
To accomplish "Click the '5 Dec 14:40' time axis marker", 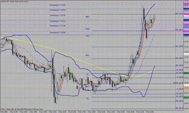I will click(43, 112).
